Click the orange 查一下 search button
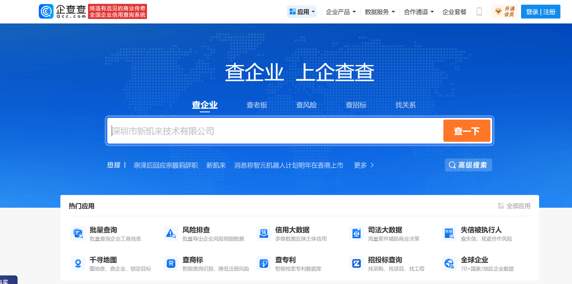 [467, 130]
